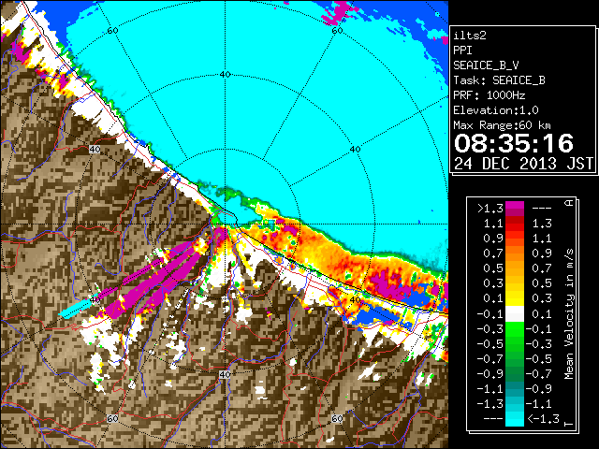Select the '24 DEC 2013 JST' date
The image size is (599, 449).
(523, 164)
